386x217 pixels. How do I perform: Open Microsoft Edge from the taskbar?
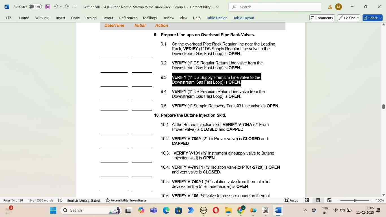[x=166, y=210]
